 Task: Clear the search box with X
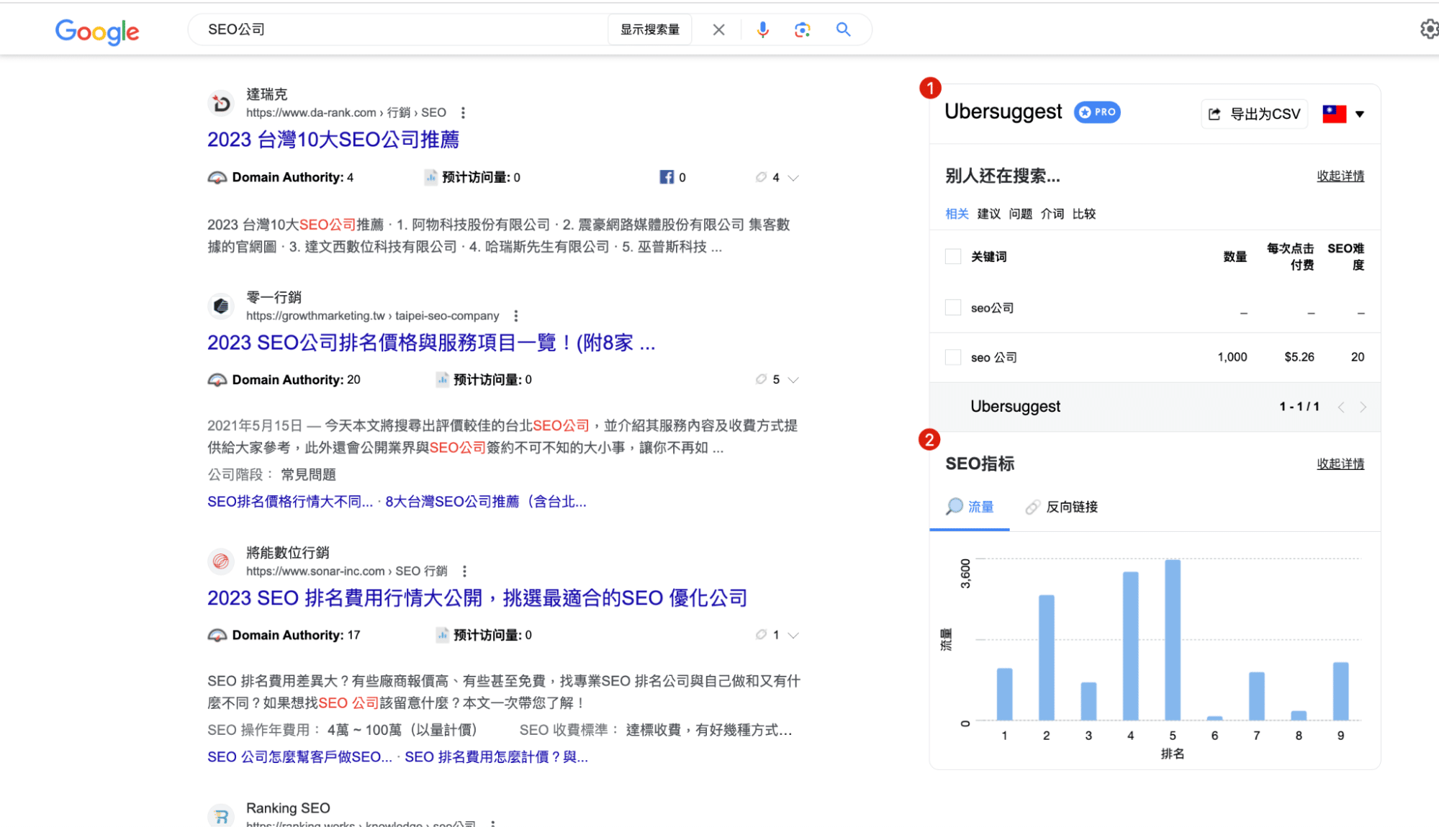pyautogui.click(x=718, y=30)
